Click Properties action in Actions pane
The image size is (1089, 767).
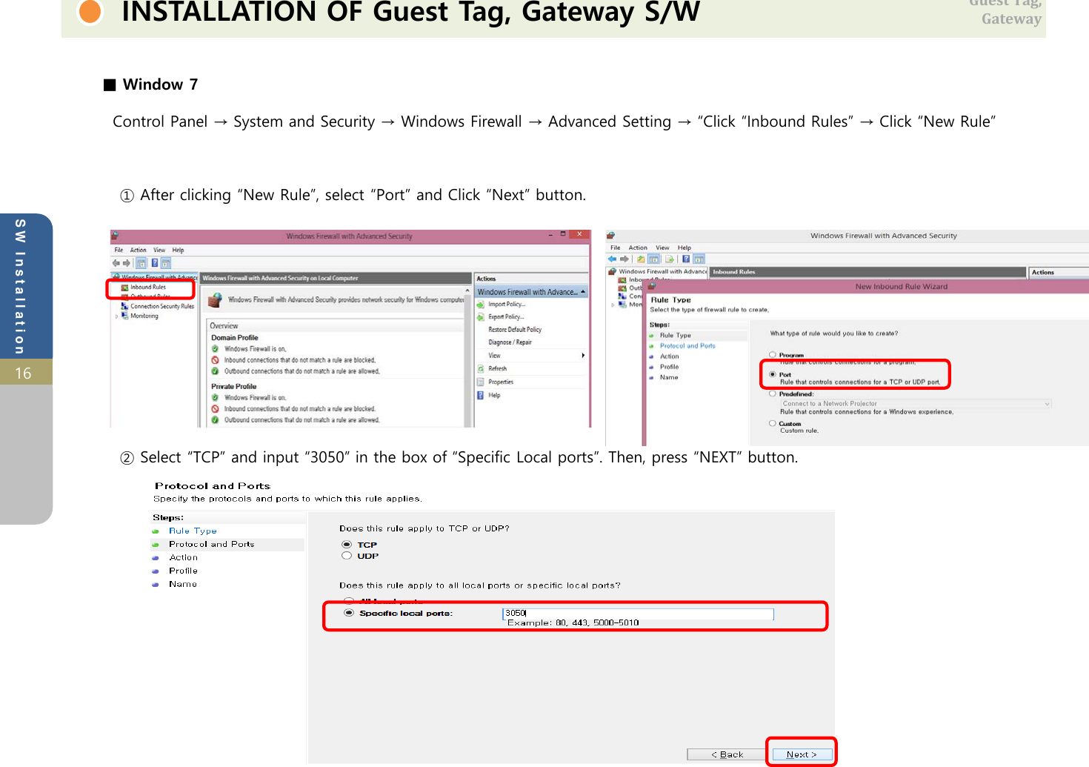(501, 382)
